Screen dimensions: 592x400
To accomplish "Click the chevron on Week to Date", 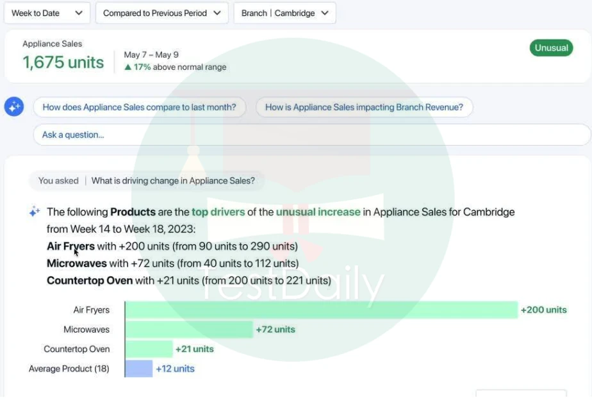I will click(79, 13).
